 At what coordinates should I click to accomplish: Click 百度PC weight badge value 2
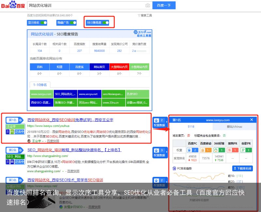pyautogui.click(x=192, y=150)
